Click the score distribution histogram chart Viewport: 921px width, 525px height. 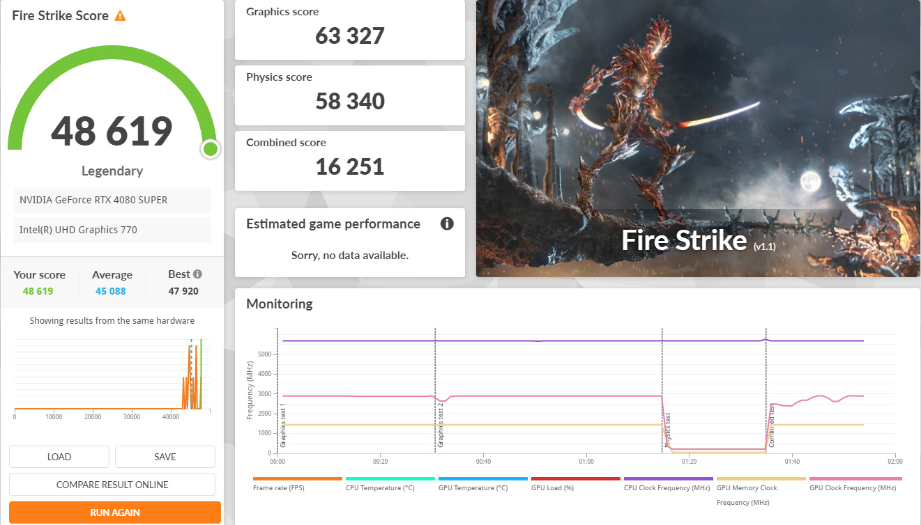pyautogui.click(x=112, y=376)
